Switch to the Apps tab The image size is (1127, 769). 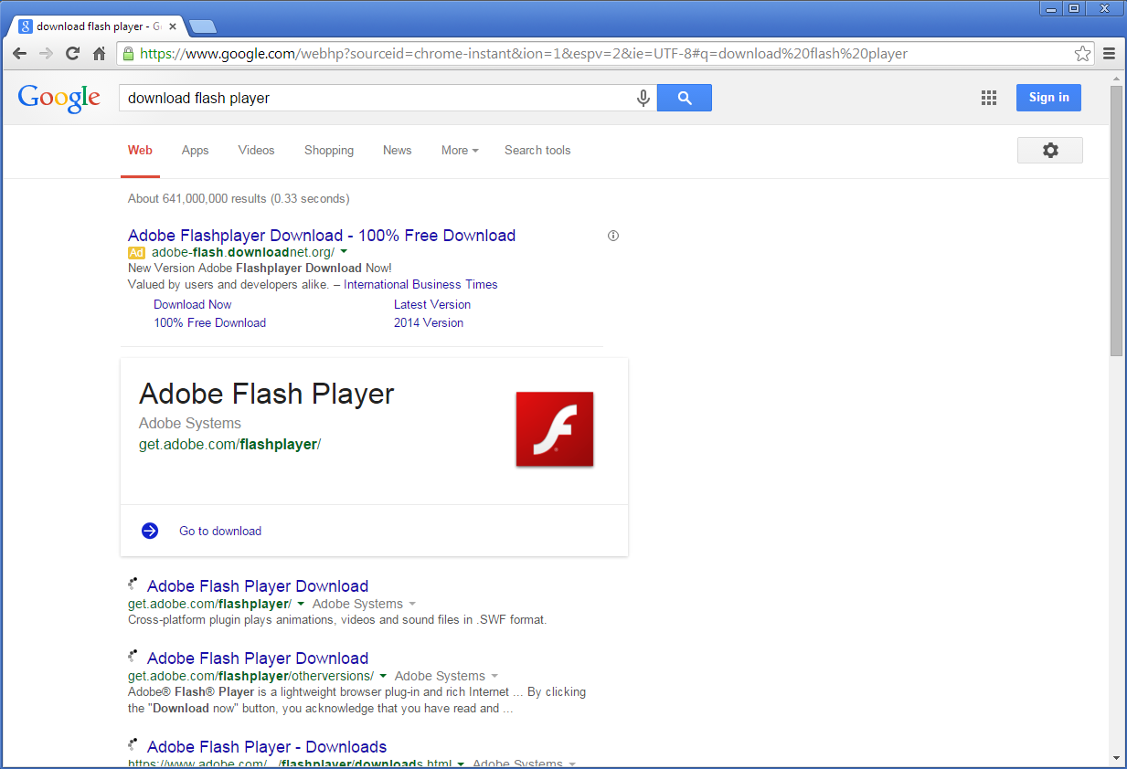pos(195,151)
